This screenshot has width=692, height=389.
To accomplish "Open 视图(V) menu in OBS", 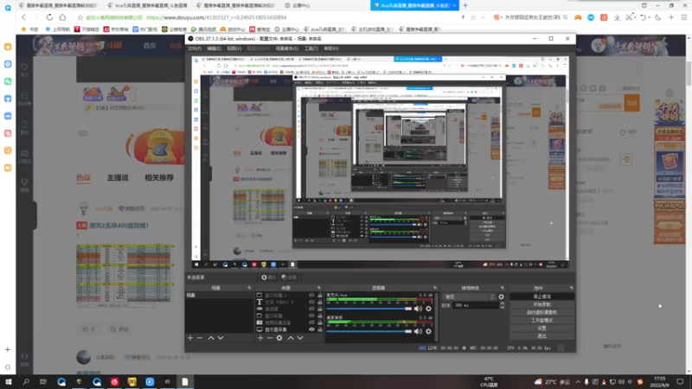I will click(234, 48).
